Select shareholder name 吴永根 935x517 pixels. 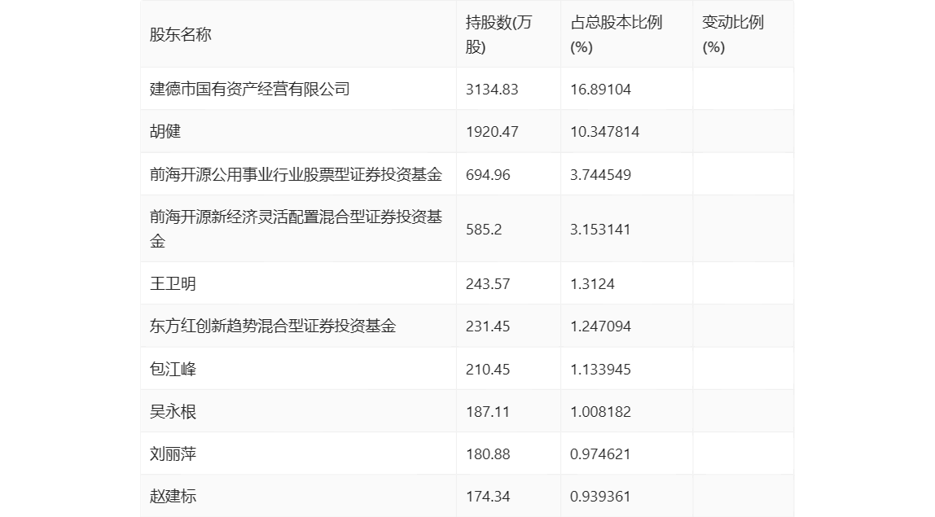click(173, 411)
